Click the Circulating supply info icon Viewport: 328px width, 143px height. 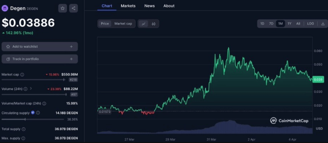tap(38, 113)
